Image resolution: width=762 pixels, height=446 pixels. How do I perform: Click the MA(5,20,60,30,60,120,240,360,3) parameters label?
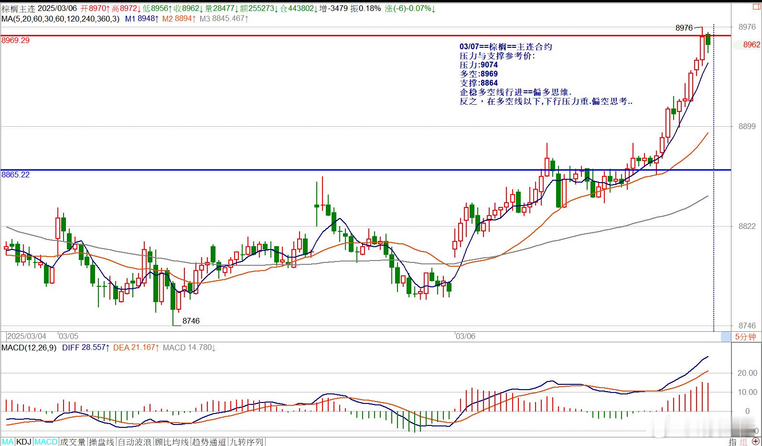[61, 19]
